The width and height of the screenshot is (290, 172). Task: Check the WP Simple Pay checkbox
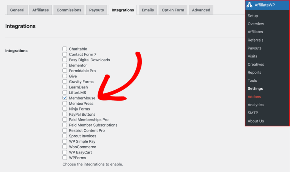65,141
